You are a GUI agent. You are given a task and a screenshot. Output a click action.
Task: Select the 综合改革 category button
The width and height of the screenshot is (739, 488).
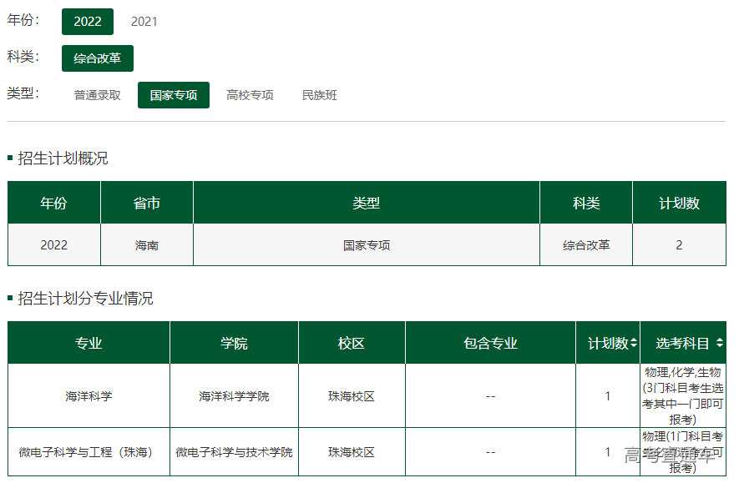pos(97,58)
